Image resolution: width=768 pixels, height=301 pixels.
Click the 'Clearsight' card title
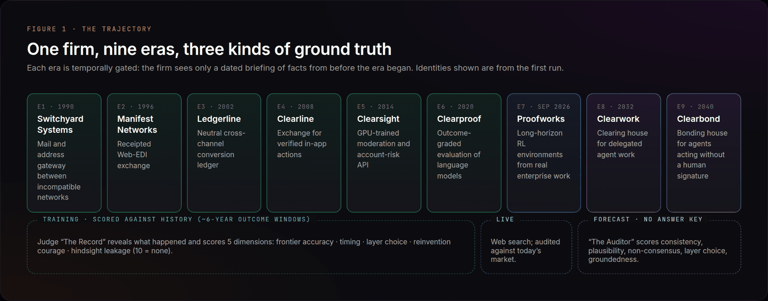pos(378,119)
